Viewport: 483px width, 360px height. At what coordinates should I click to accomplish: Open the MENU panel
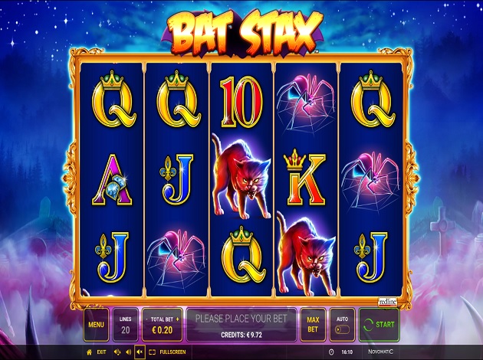click(x=96, y=325)
